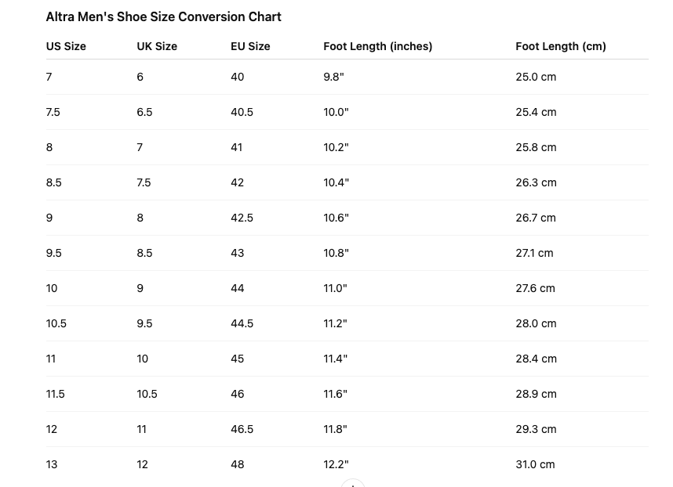Click the chart title heading text

163,16
